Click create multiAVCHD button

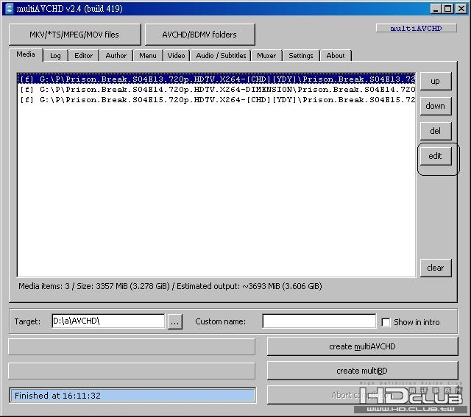(363, 346)
